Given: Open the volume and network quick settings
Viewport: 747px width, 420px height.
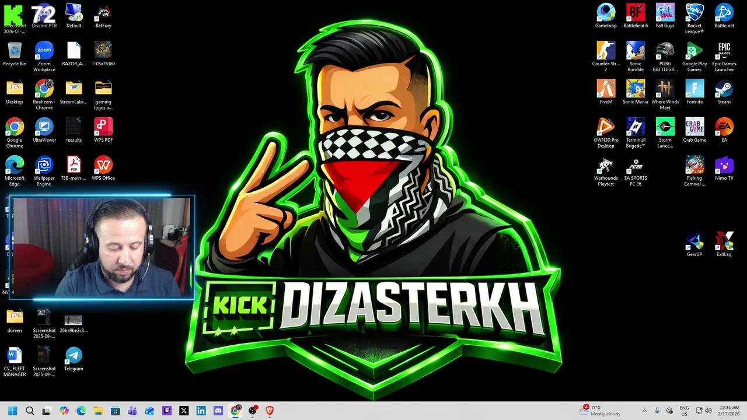Looking at the screenshot, I should (704, 411).
